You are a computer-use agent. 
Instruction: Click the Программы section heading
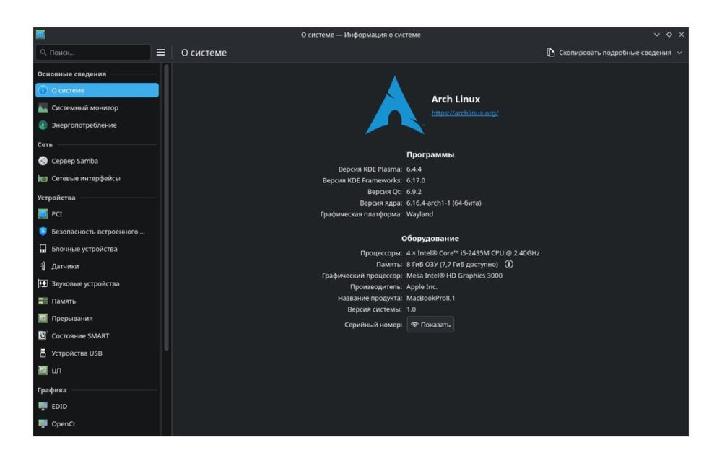coord(430,155)
